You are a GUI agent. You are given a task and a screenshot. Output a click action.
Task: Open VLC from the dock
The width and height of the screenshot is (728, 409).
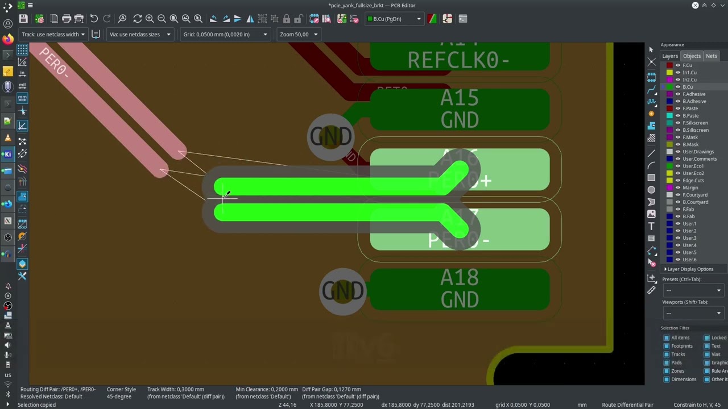[8, 137]
